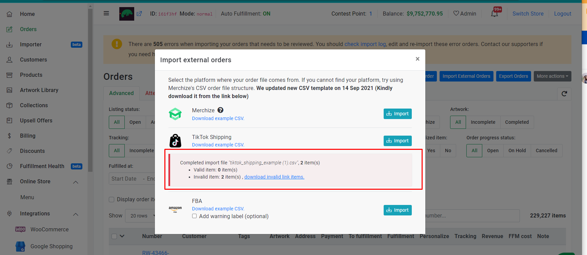Download Merchize example CSV
Viewport: 587px width, 255px height.
click(218, 118)
